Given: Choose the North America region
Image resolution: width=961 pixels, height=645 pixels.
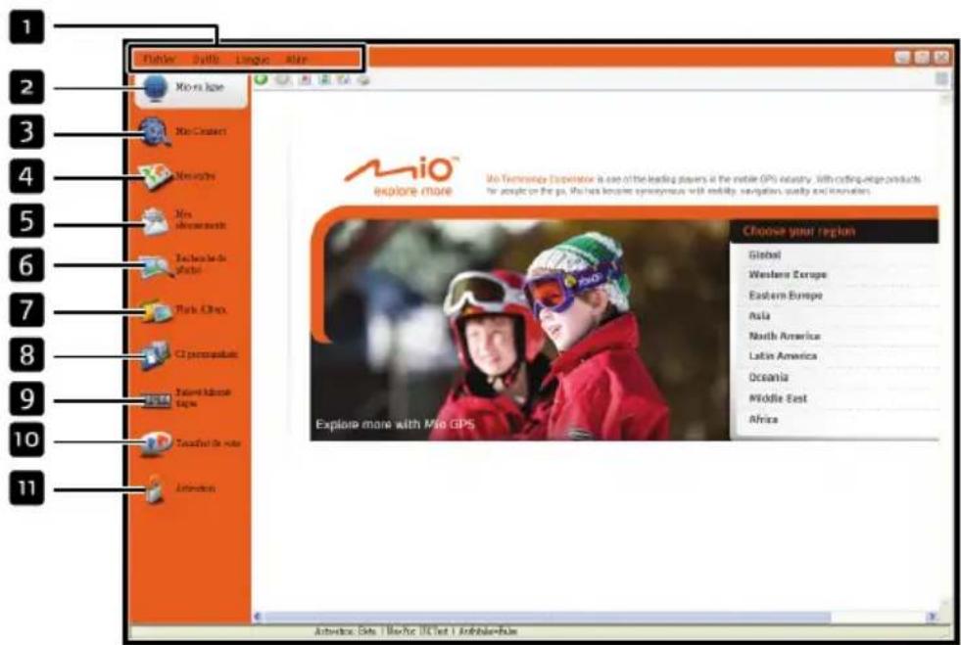Looking at the screenshot, I should 785,337.
